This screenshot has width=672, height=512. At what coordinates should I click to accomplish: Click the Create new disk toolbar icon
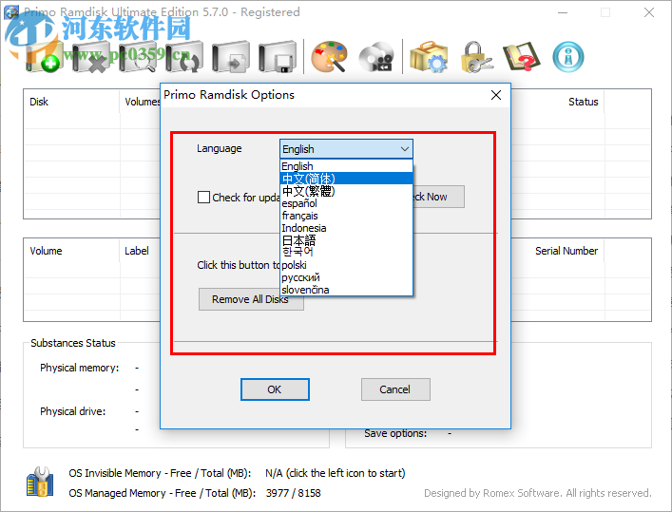pos(44,57)
